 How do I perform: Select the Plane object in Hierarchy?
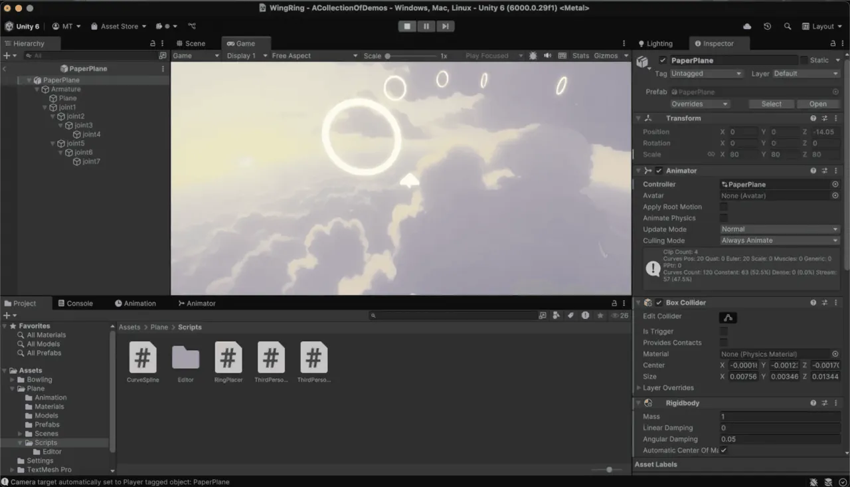point(67,98)
